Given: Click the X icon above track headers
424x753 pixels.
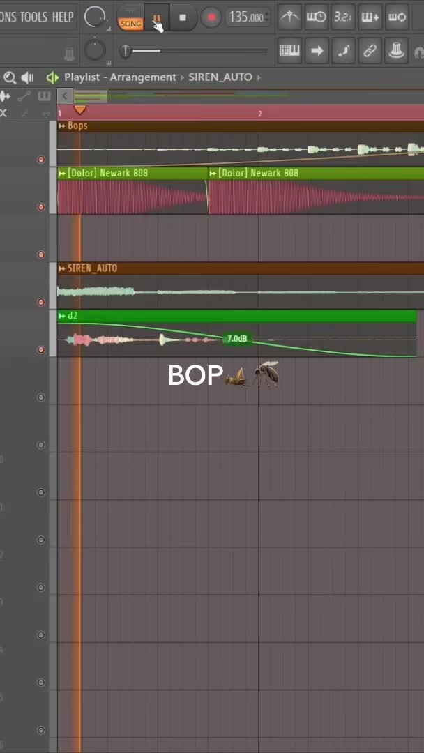Looking at the screenshot, I should [4, 114].
